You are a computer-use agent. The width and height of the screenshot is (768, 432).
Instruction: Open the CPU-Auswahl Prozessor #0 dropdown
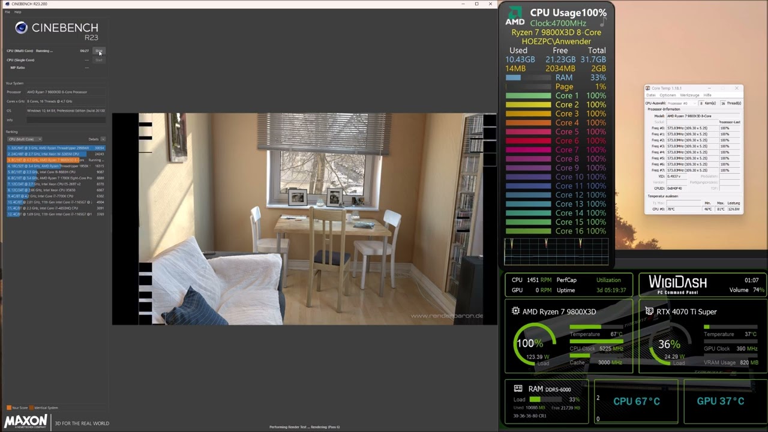point(682,103)
